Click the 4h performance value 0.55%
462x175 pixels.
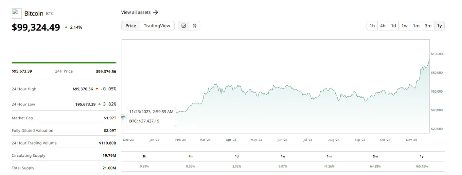(191, 167)
